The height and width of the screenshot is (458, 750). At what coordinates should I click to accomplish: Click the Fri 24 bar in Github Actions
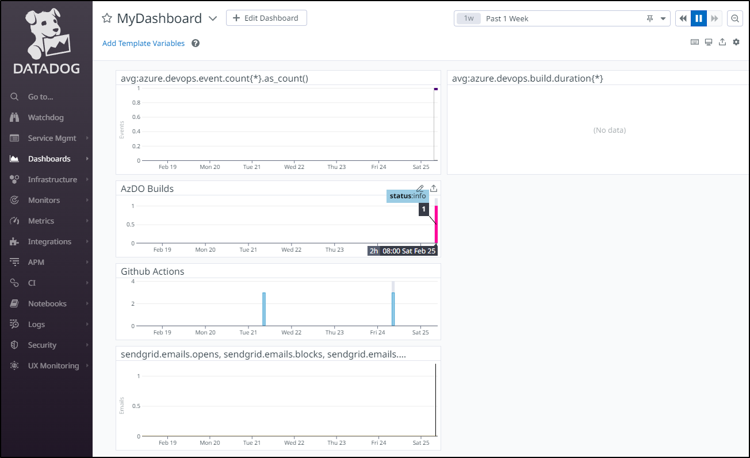[x=393, y=309]
